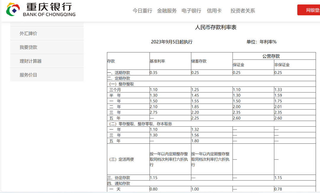Click the 非保证金 sub-column header
Image resolution: width=320 pixels, height=193 pixels.
282,65
